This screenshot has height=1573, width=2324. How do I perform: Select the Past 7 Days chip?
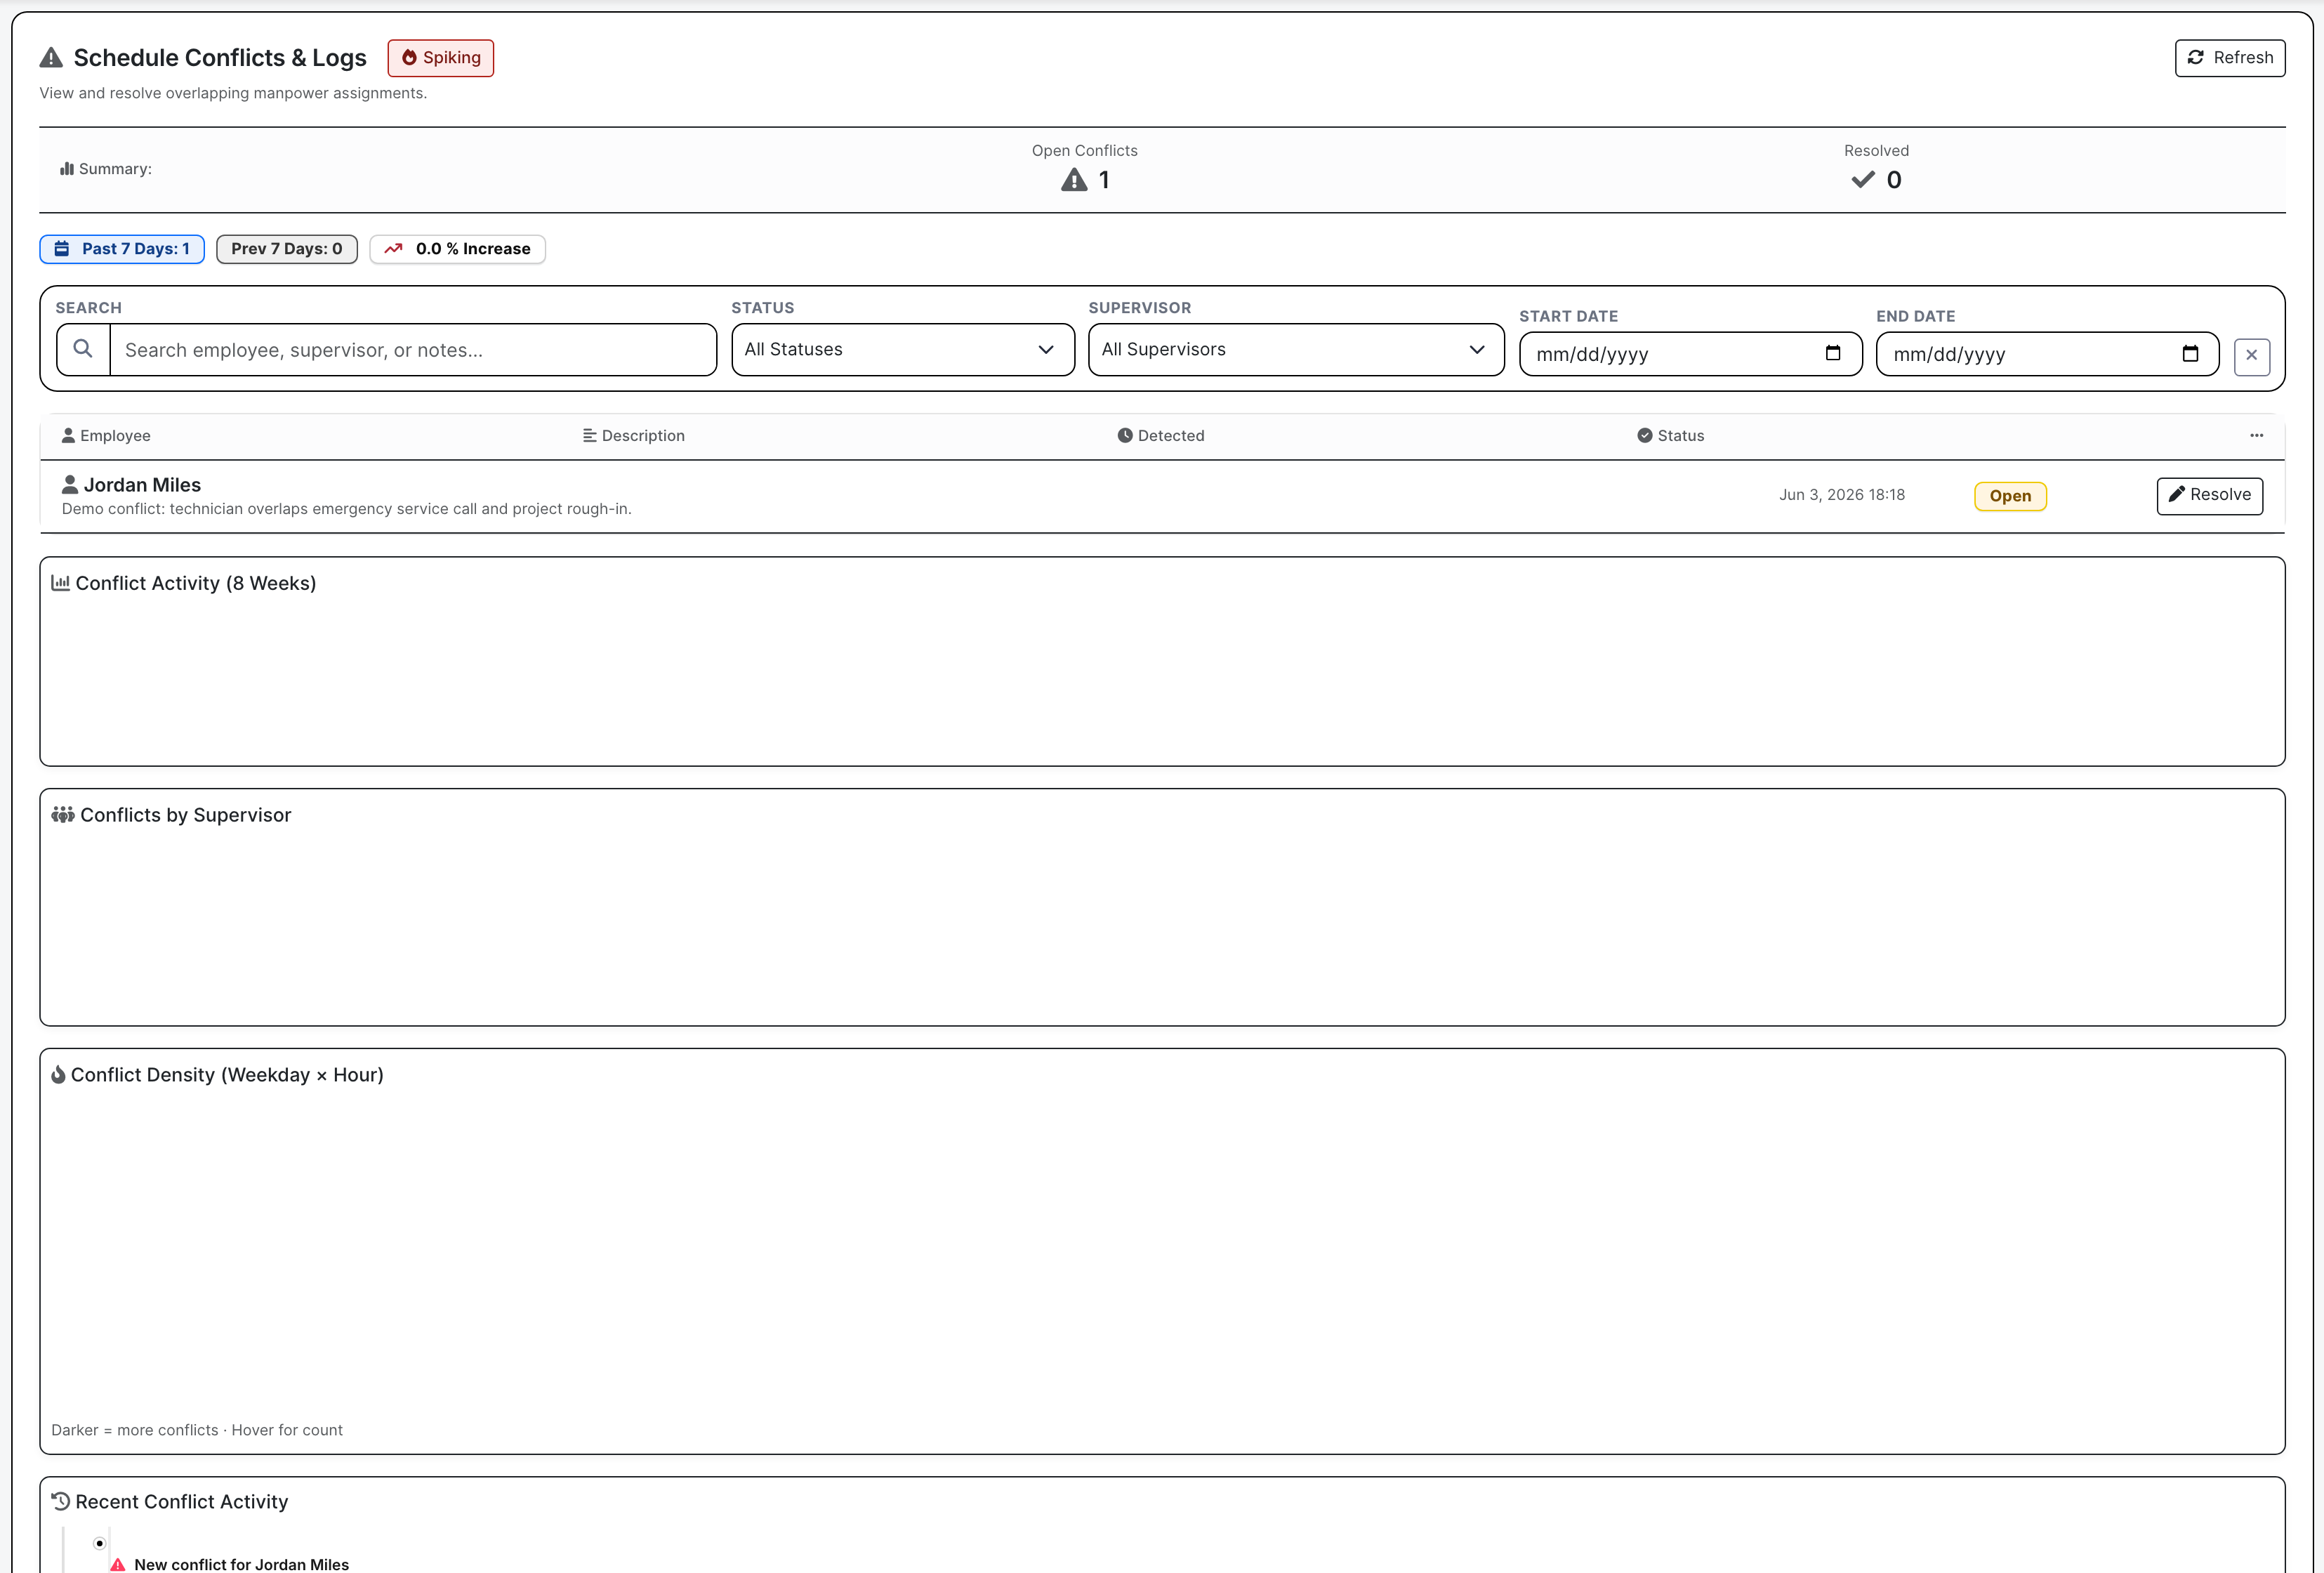pos(122,249)
